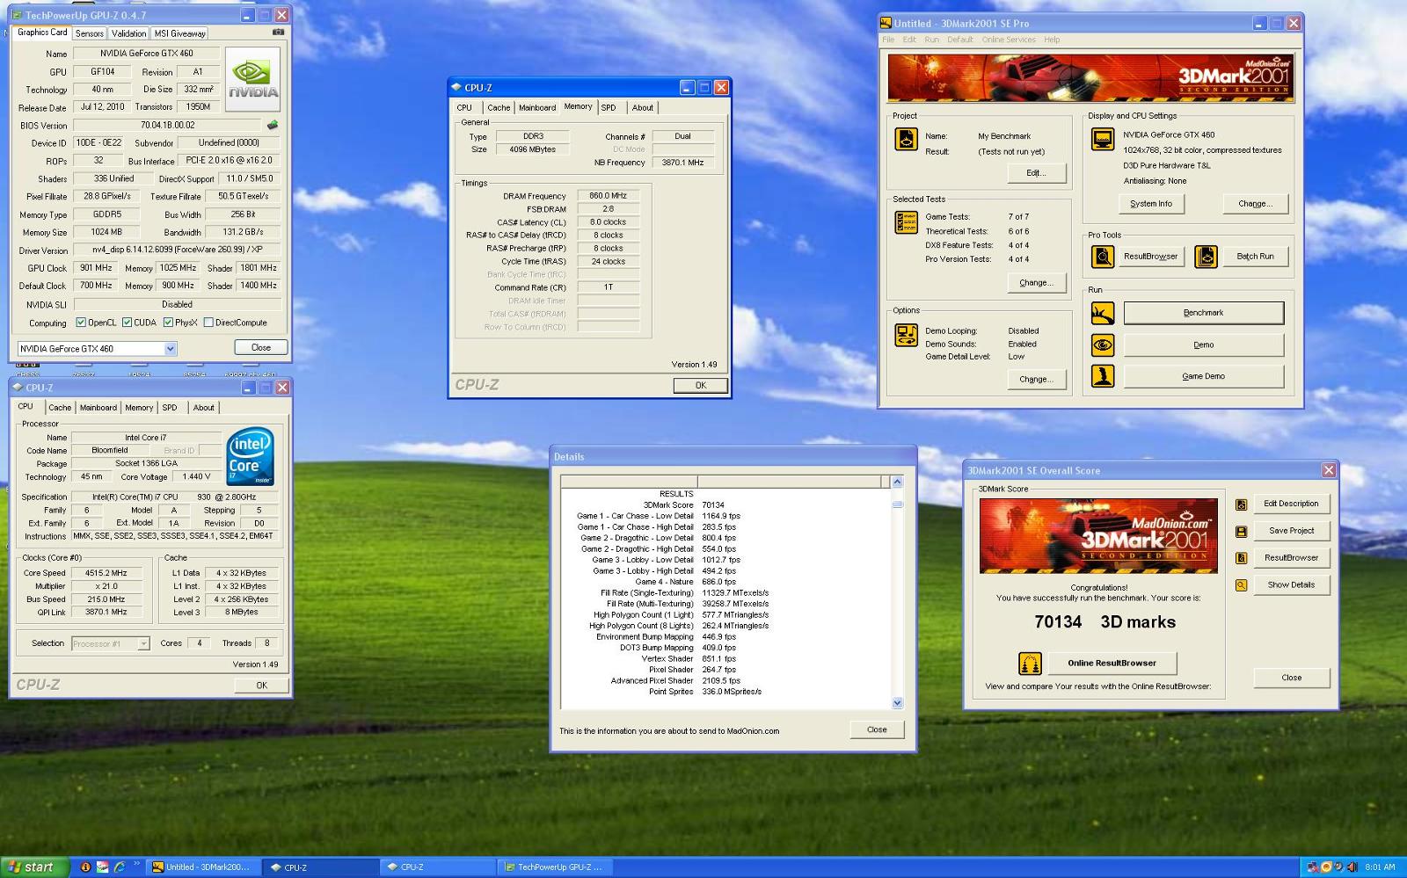Toggle the PhysX checkbox
Viewport: 1407px width, 878px height.
pos(168,323)
